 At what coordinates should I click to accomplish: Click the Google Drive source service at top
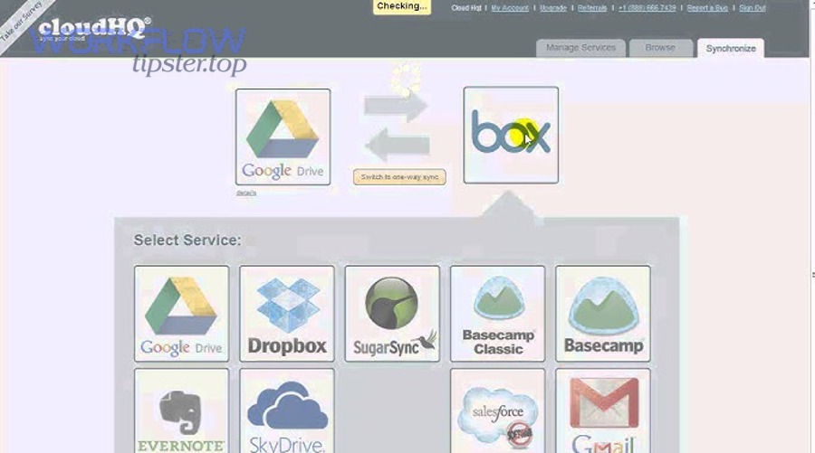[283, 137]
